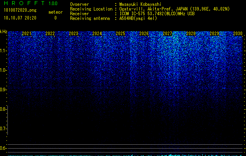This screenshot has width=246, height=156.
Task: Click the 'Receiver' field label
Action: pos(79,14)
